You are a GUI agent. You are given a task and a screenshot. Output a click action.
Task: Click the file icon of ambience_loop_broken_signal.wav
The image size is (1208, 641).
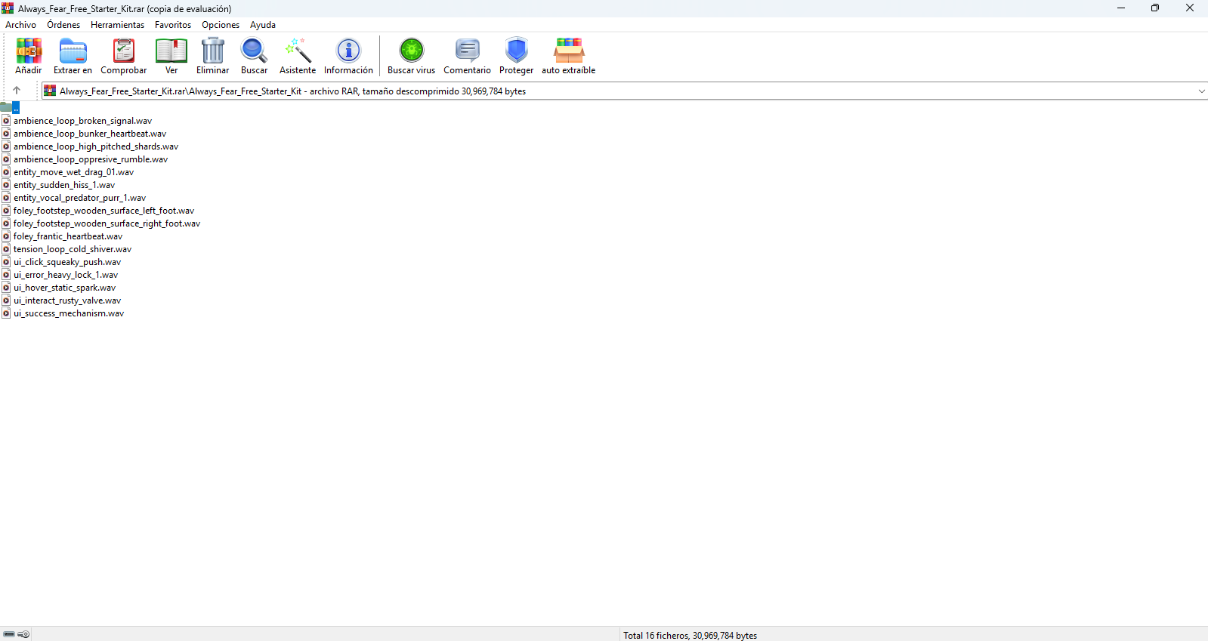(x=6, y=121)
